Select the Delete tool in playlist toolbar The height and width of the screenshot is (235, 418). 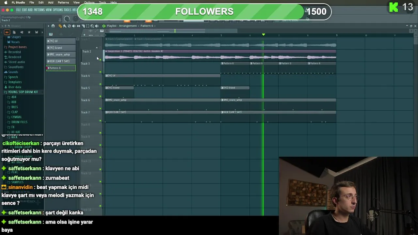pyautogui.click(x=69, y=26)
